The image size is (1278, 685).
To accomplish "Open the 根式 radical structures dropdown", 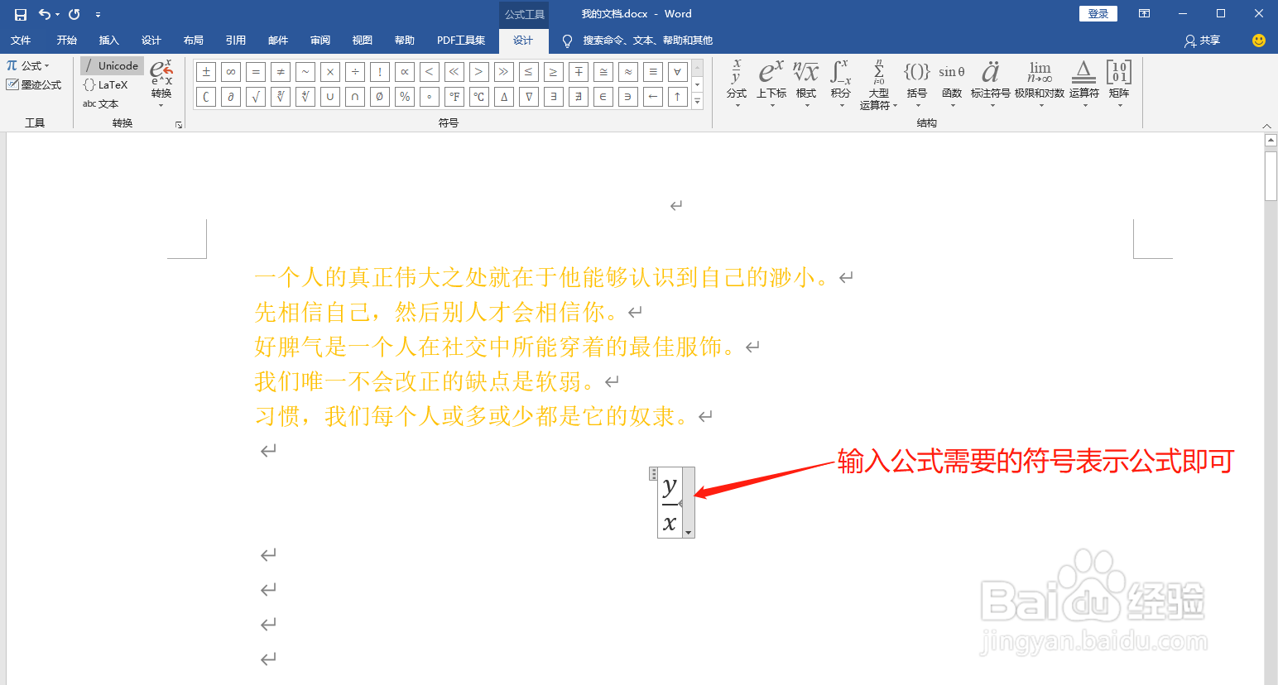I will click(x=806, y=83).
